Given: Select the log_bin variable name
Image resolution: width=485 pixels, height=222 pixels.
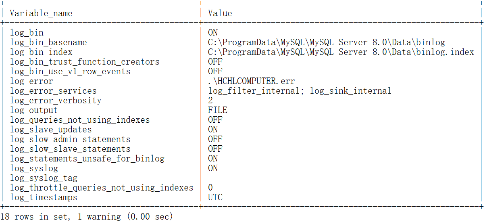Looking at the screenshot, I should [27, 33].
